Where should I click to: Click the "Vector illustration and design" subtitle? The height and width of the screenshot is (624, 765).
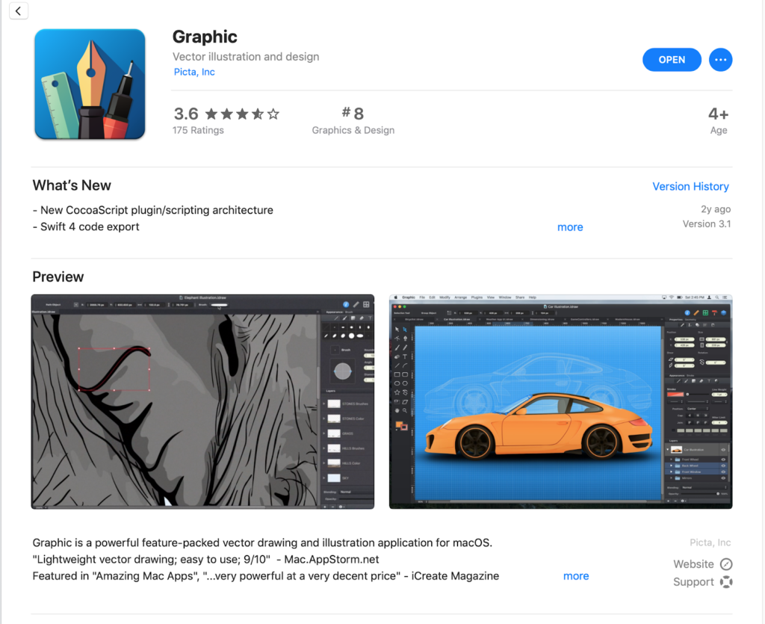point(246,57)
